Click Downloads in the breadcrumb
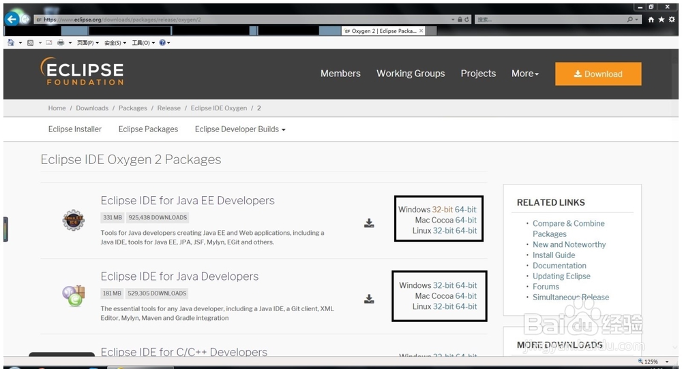Screen dimensions: 682x369 [92, 108]
